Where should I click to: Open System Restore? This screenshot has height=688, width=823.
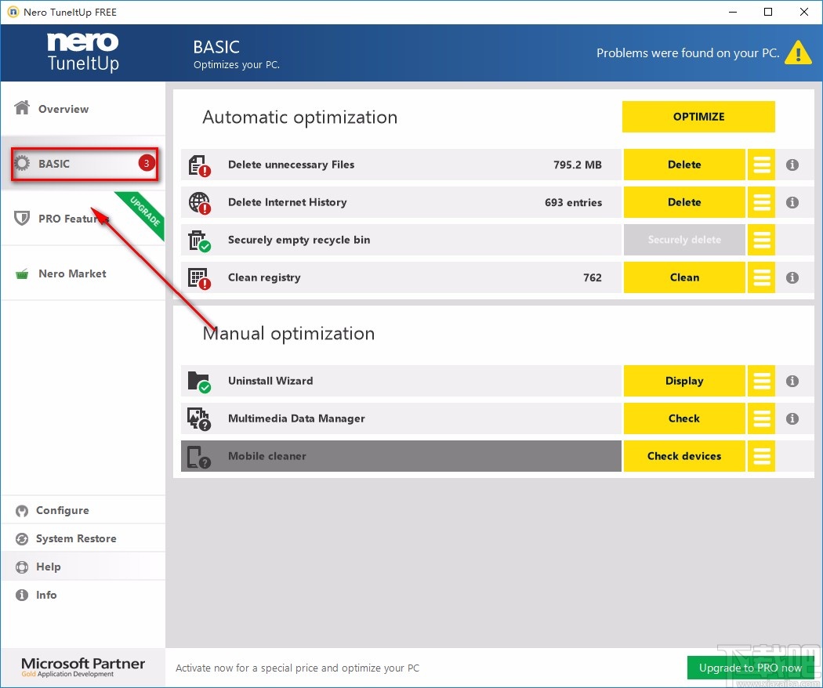click(83, 538)
